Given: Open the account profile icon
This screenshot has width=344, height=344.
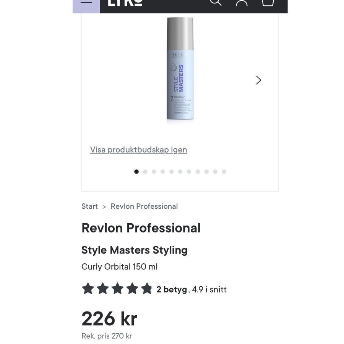Looking at the screenshot, I should [x=242, y=2].
